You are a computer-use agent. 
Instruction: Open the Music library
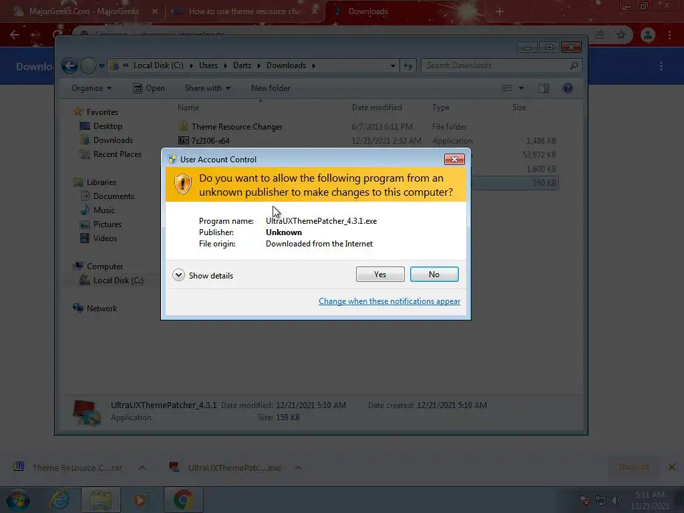click(x=98, y=210)
